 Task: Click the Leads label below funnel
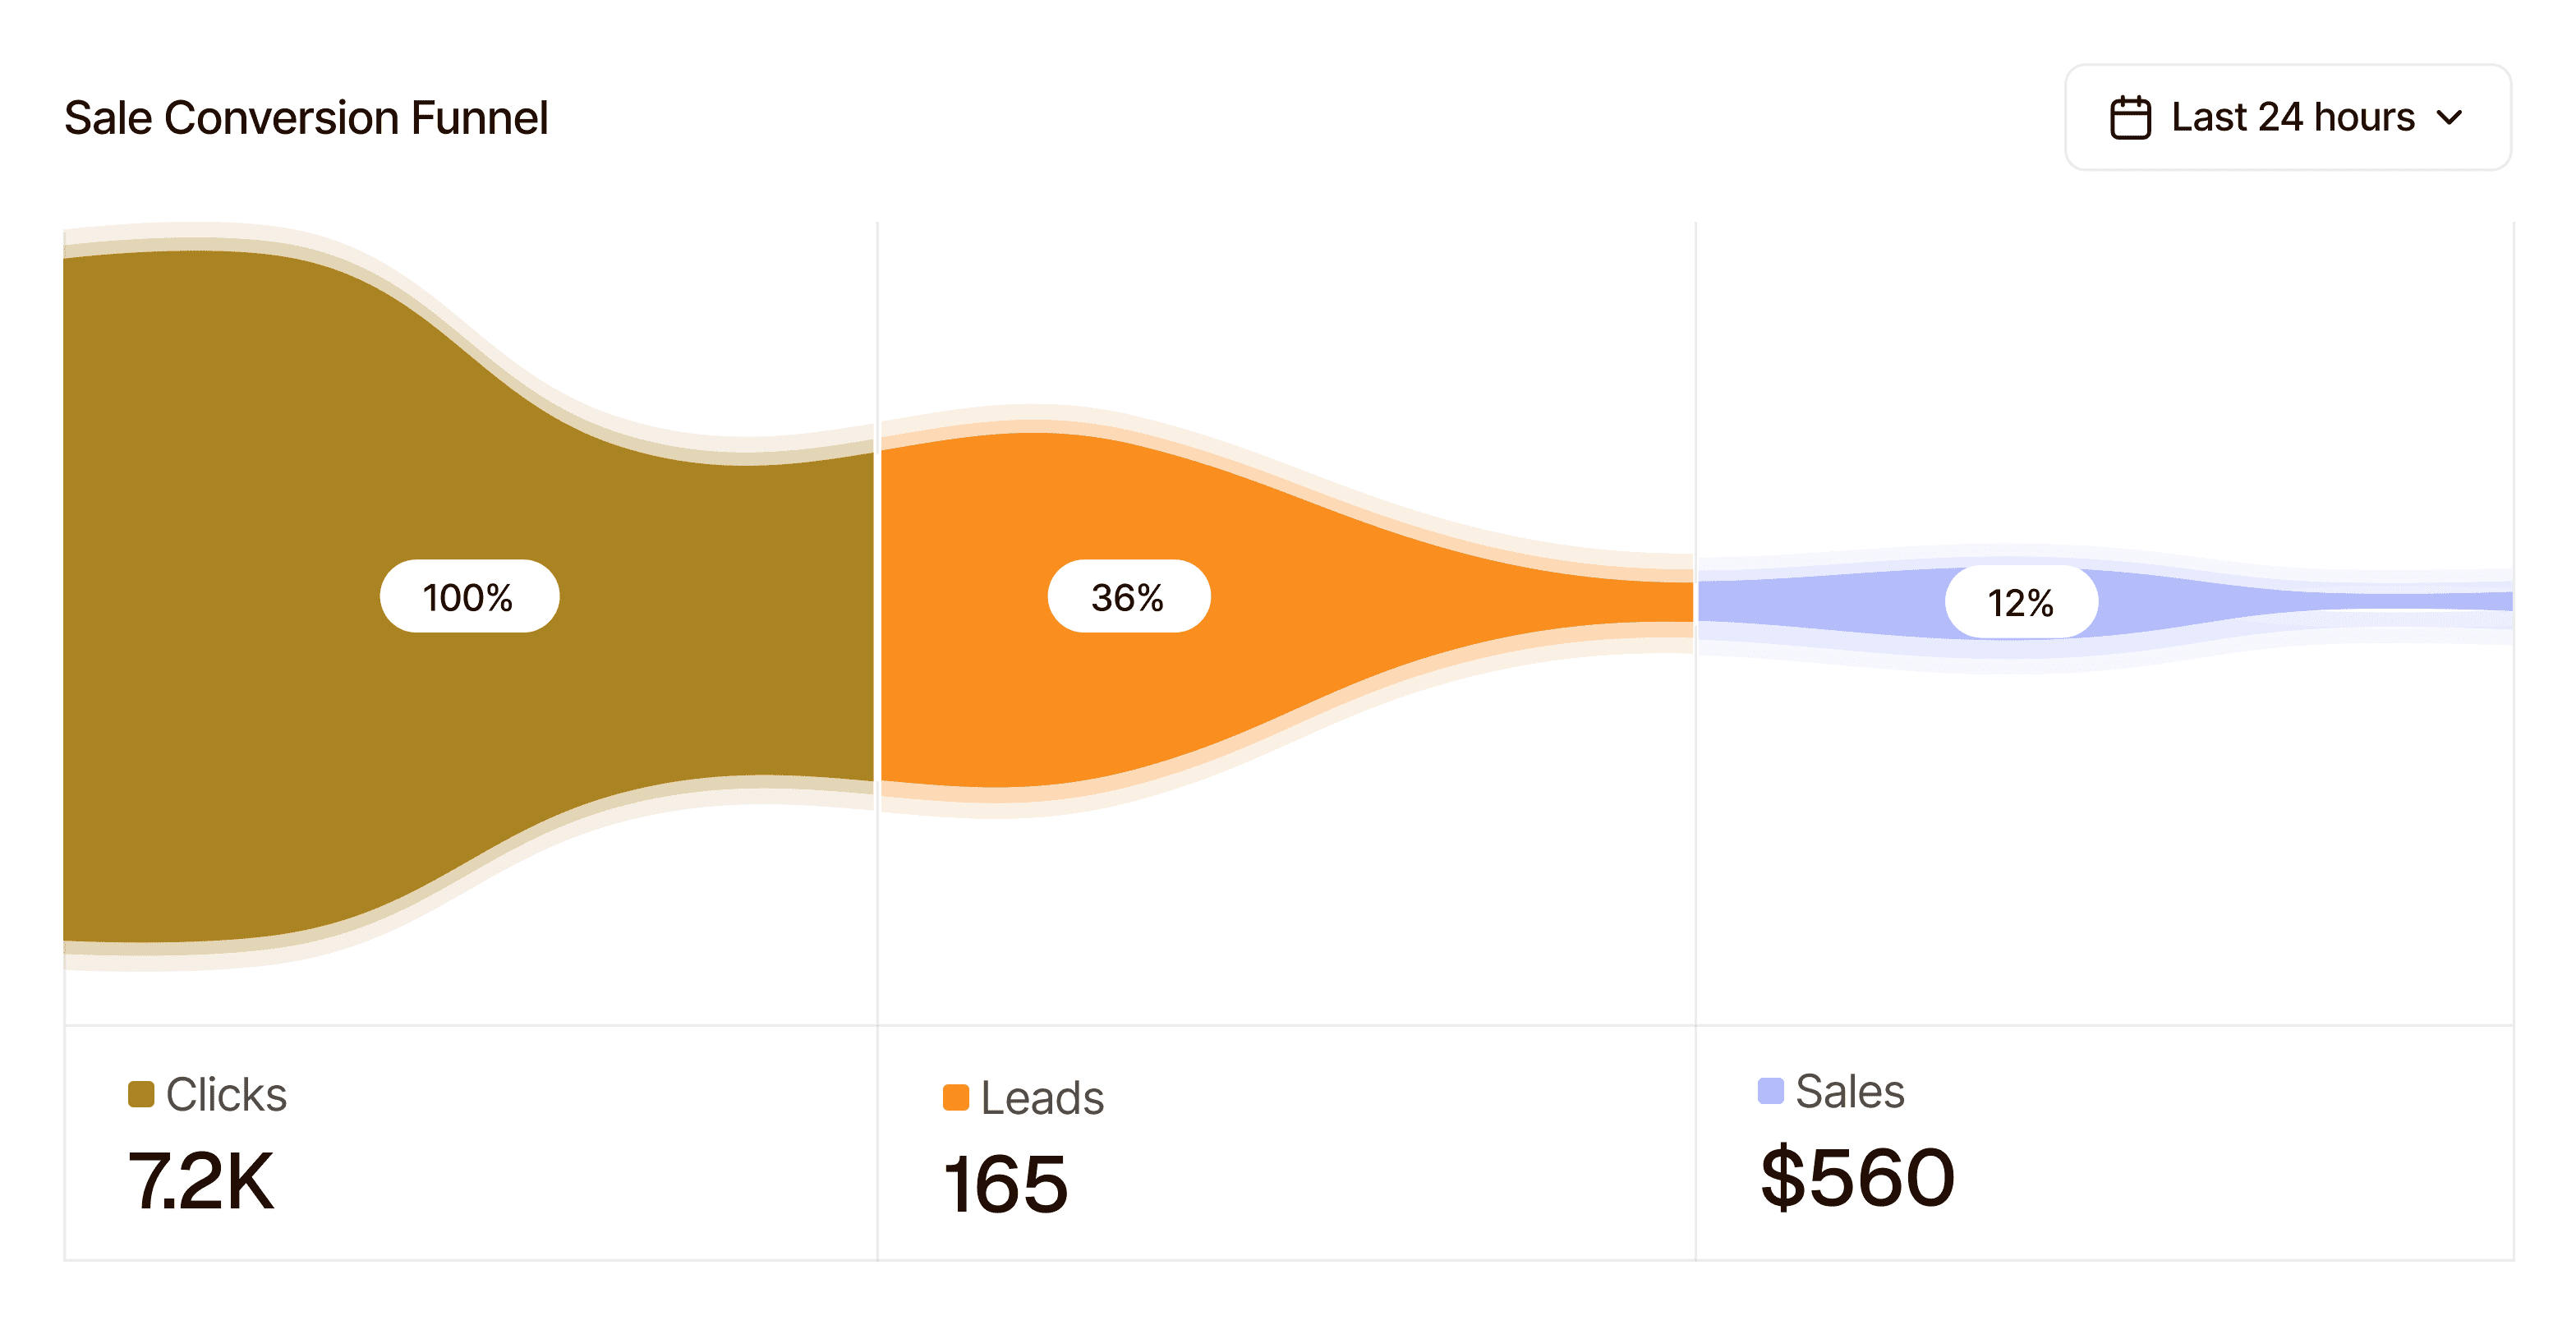coord(1042,1097)
